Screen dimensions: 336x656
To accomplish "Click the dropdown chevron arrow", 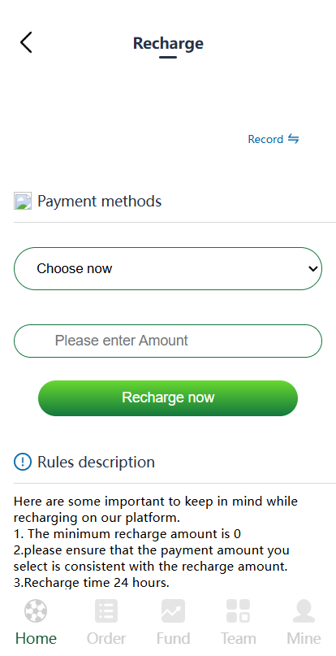I will click(313, 268).
